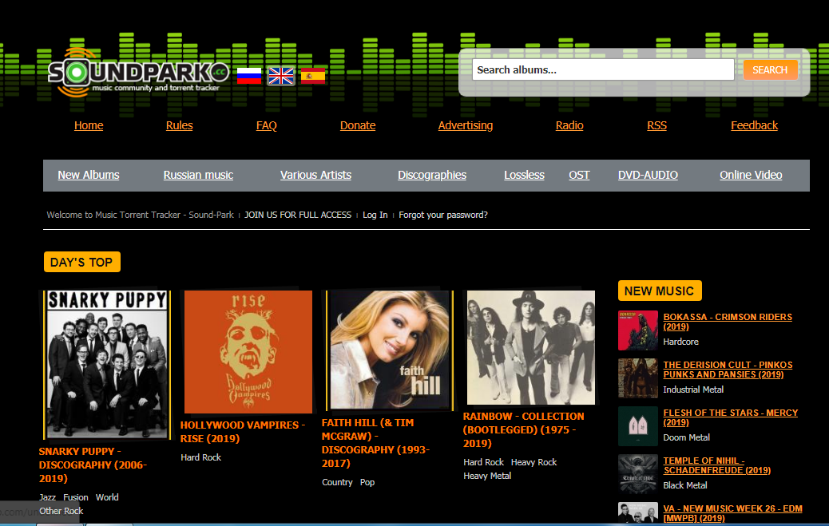Screen dimensions: 829x526
Task: Open the Russian music category
Action: click(x=198, y=175)
